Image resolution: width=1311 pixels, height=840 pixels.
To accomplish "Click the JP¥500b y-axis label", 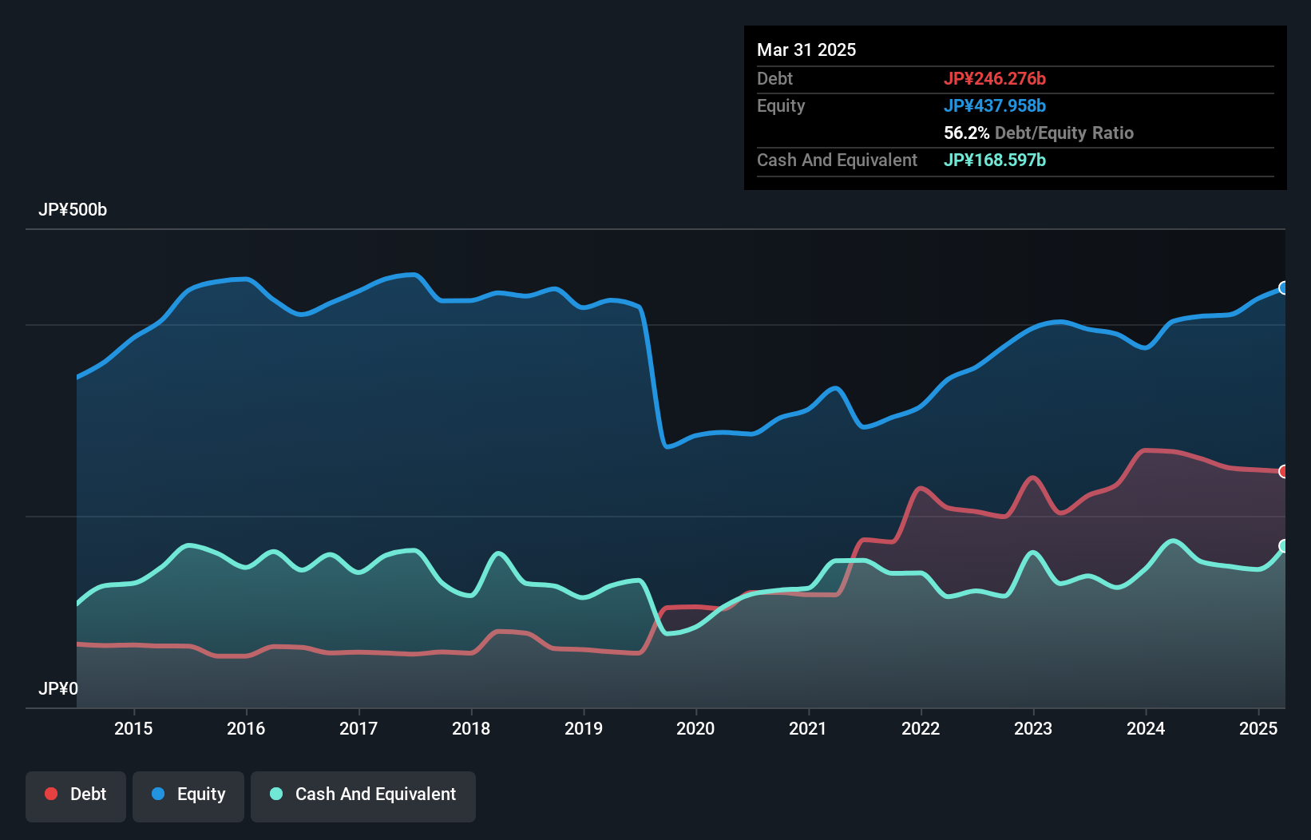I will pyautogui.click(x=73, y=210).
